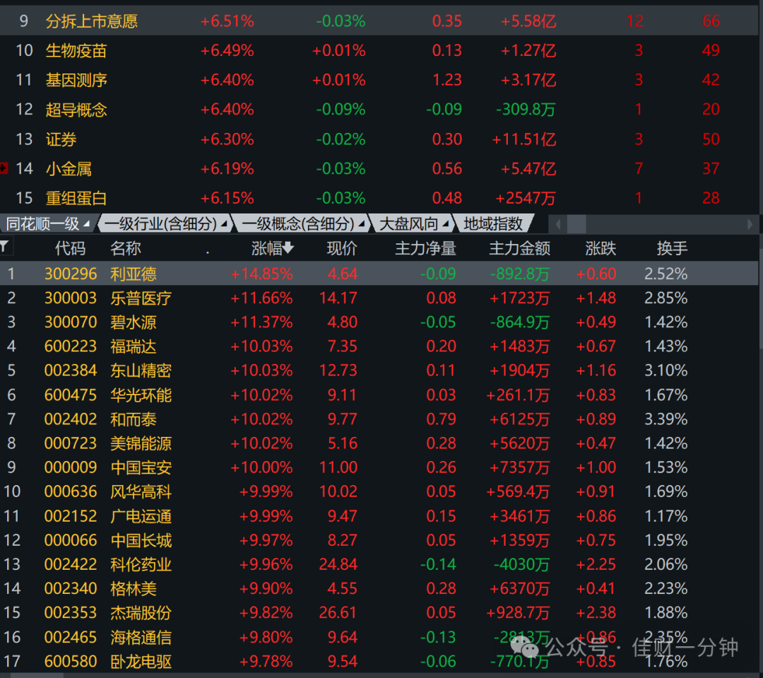
Task: Select stock row 利亚德 300296
Action: [x=379, y=273]
